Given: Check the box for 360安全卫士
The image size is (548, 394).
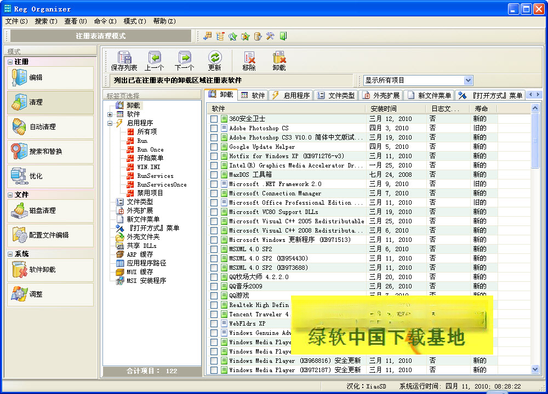Looking at the screenshot, I should (214, 119).
